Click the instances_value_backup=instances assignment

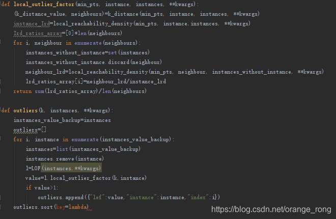62,120
